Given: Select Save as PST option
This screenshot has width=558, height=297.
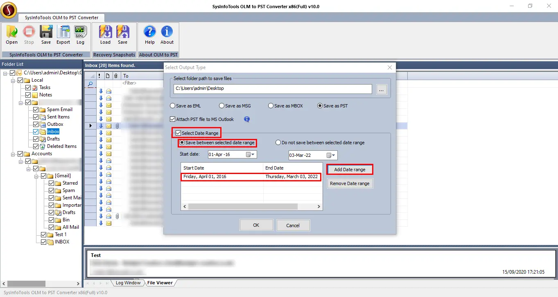Looking at the screenshot, I should 320,106.
